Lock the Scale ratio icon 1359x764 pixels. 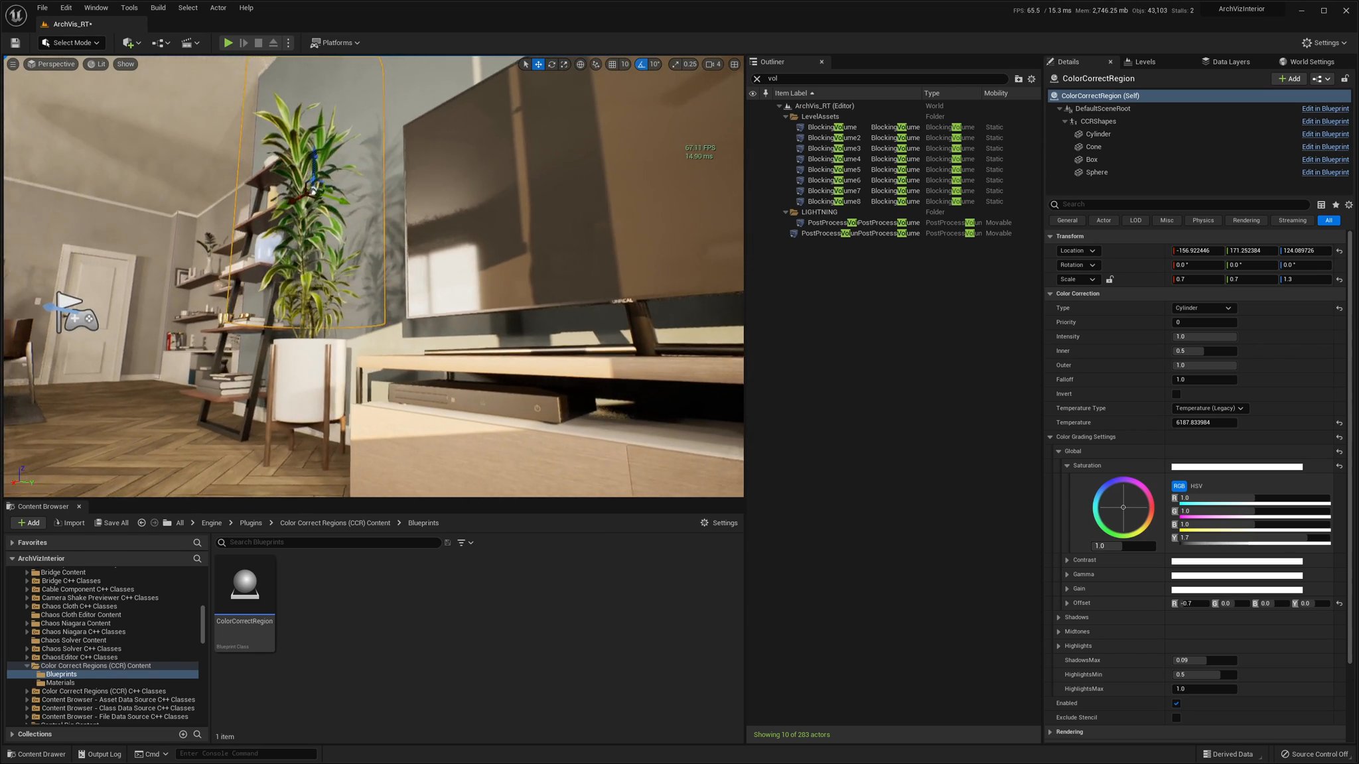1109,280
